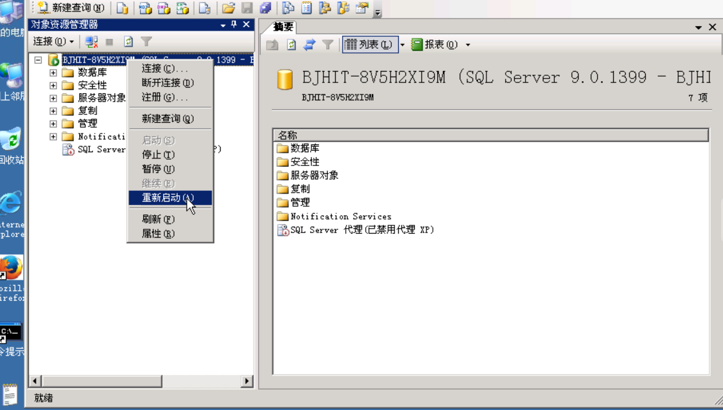Expand the 数据库 tree node
This screenshot has height=410, width=723.
[53, 73]
